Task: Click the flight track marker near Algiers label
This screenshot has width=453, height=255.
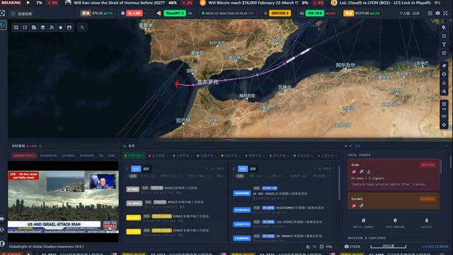Action: 305,51
